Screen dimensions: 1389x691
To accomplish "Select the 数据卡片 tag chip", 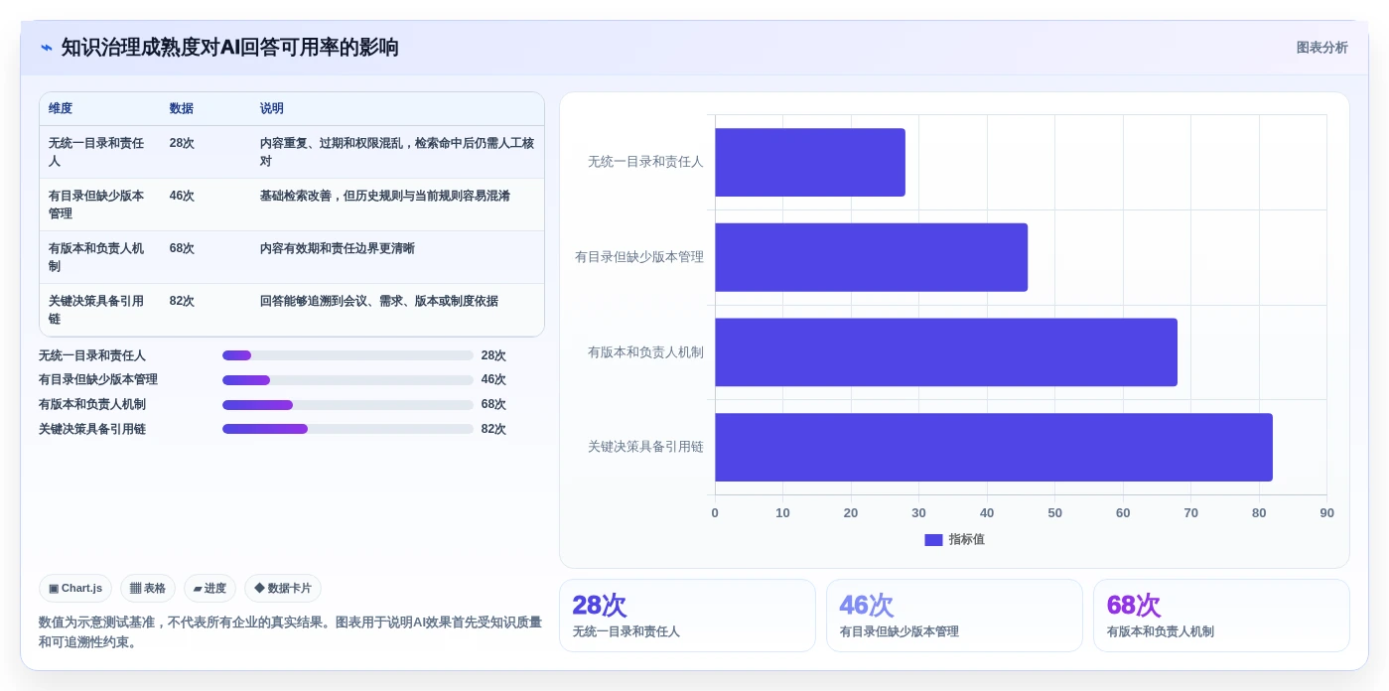I will pos(283,588).
